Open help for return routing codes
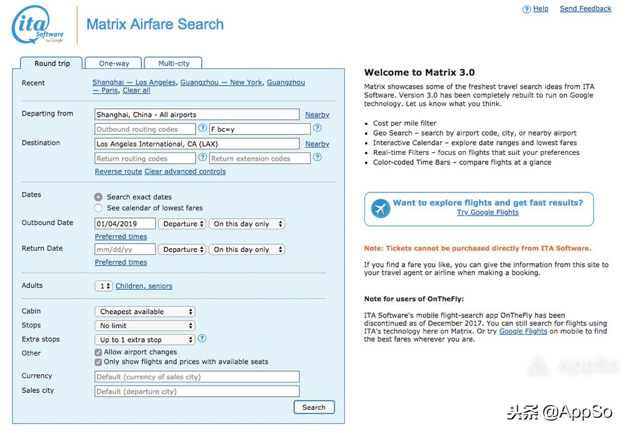The width and height of the screenshot is (625, 433). 202,157
